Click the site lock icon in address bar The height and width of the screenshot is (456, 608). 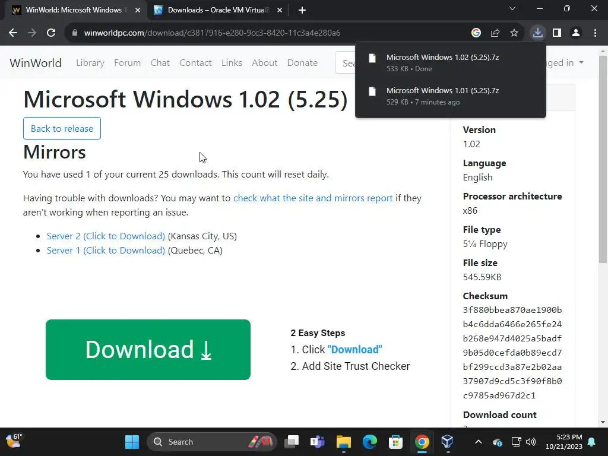[74, 33]
